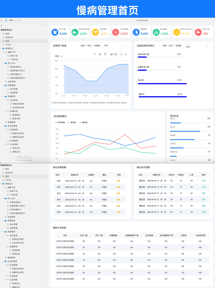Viewport: 215px width, 288px height.
Task: Open 2022 dropdown in 新增用户数据 panel
Action: point(115,46)
